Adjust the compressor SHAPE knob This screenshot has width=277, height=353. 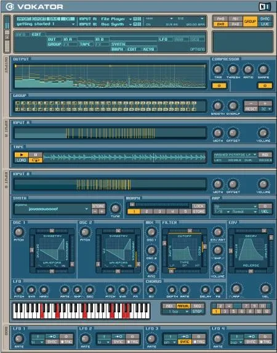coord(263,70)
